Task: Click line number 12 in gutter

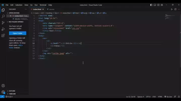Action: click(34, 43)
